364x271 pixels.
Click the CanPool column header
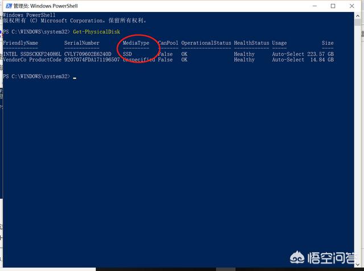coord(168,43)
